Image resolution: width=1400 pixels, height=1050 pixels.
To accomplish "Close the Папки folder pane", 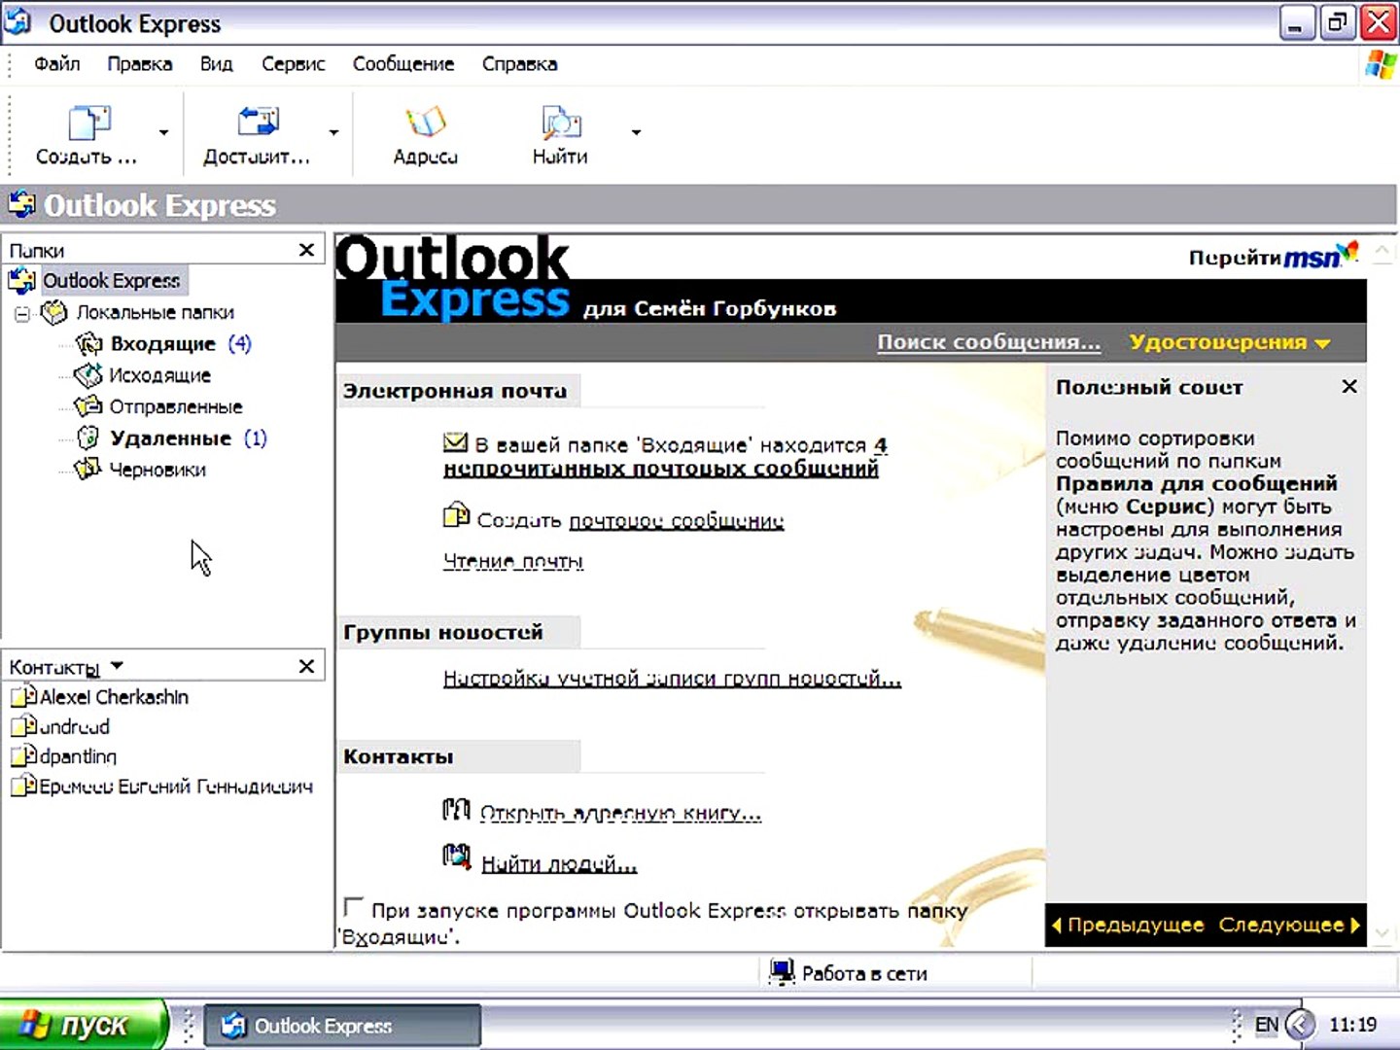I will point(306,250).
